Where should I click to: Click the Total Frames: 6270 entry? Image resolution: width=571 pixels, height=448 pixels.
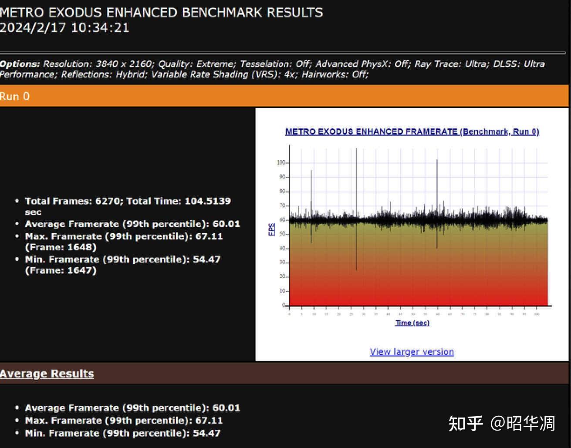(x=128, y=206)
